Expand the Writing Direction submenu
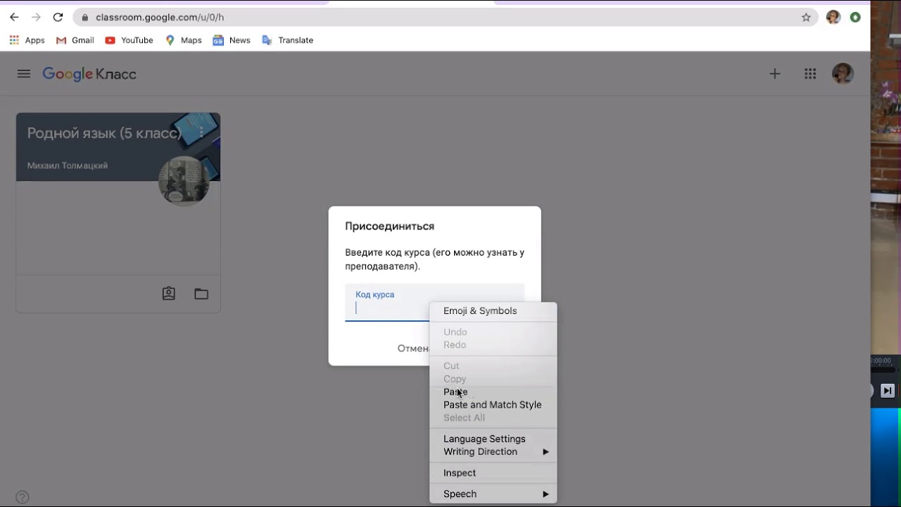The height and width of the screenshot is (507, 901). [493, 452]
